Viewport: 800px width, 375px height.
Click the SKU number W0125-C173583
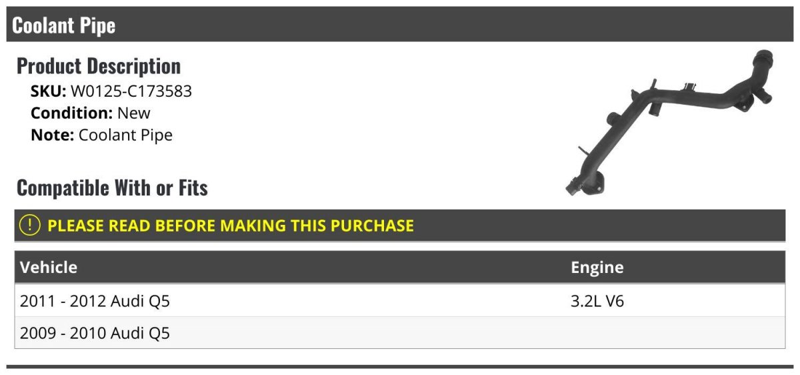pos(131,91)
